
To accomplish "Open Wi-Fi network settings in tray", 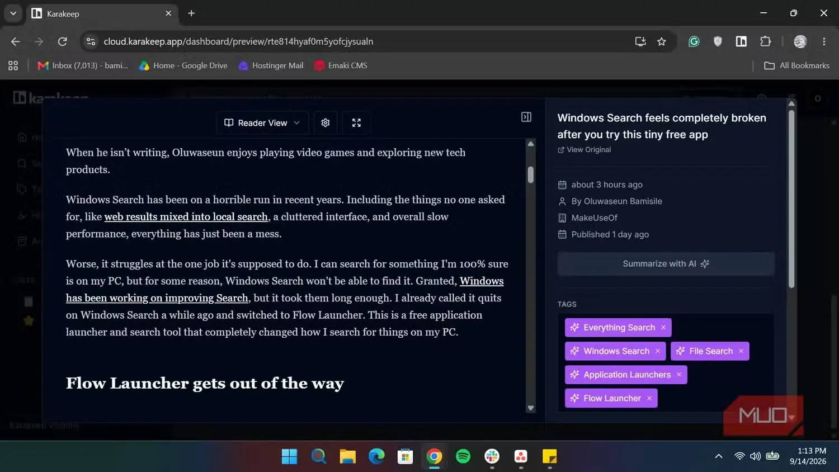I will (739, 456).
